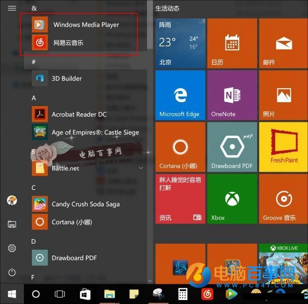Viewport: 308px width, 304px height.
Task: Open the 北京 weather tile
Action: [180, 44]
